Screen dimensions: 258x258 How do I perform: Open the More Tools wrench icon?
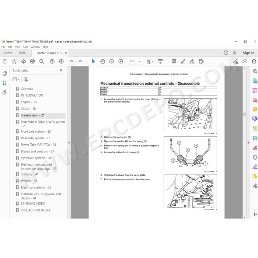pyautogui.click(x=255, y=186)
